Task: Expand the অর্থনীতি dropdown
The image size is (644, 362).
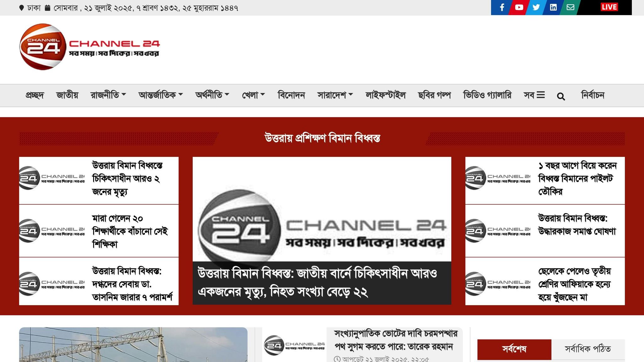Action: (x=212, y=95)
